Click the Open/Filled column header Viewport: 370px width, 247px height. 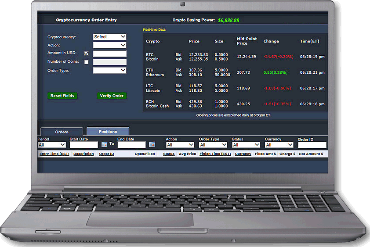145,154
